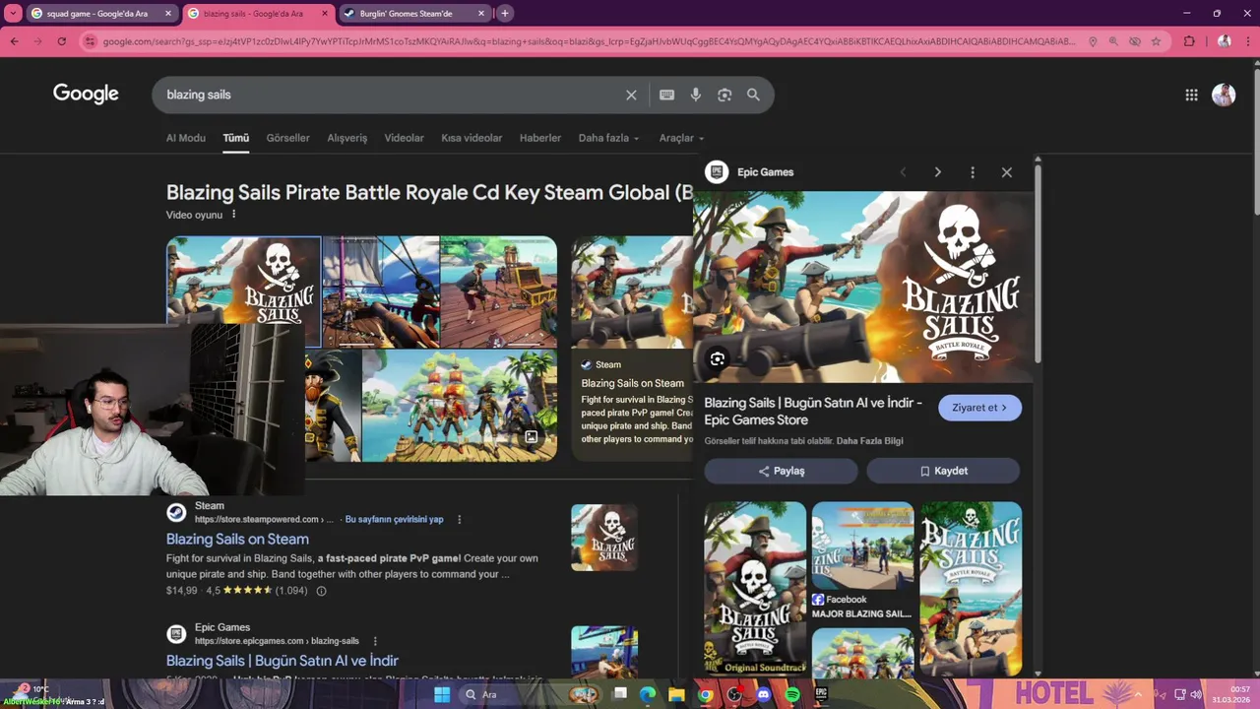Open the Epic Games launcher on the taskbar
The height and width of the screenshot is (709, 1260).
coord(821,695)
